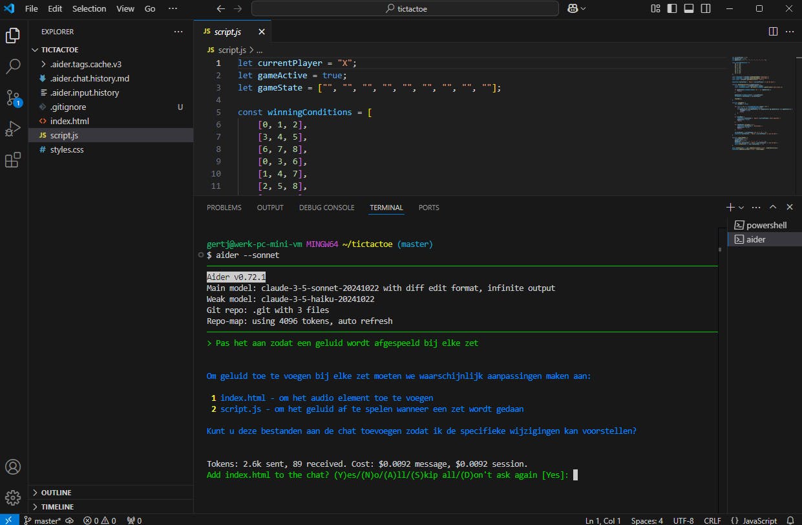Toggle the panel visibility layout button

pos(689,9)
